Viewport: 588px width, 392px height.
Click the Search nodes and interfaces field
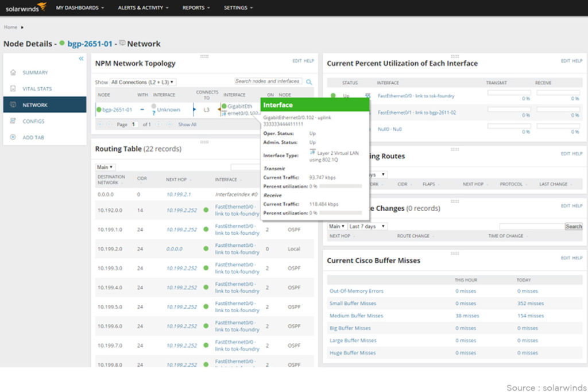(268, 81)
